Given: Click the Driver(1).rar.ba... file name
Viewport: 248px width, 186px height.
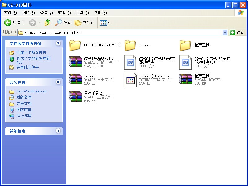Looking at the screenshot, I should 157,76.
